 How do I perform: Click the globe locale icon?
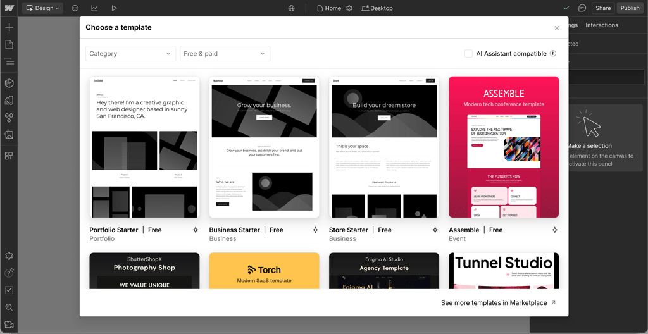[x=291, y=8]
